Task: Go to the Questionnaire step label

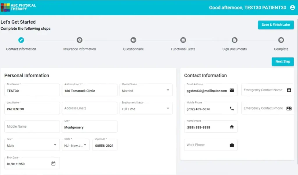Action: tap(133, 49)
